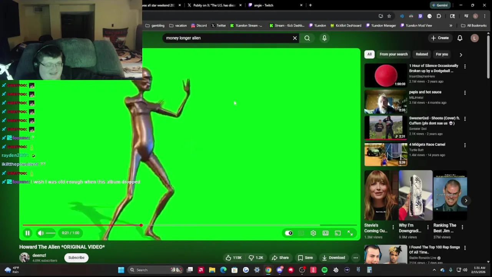Screen dimensions: 492x277
Task: Enter fullscreen mode in the player
Action: 350,233
